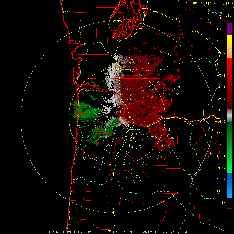Select the 76.7 scale value
Image resolution: width=234 pixels, height=234 pixels.
click(x=221, y=52)
